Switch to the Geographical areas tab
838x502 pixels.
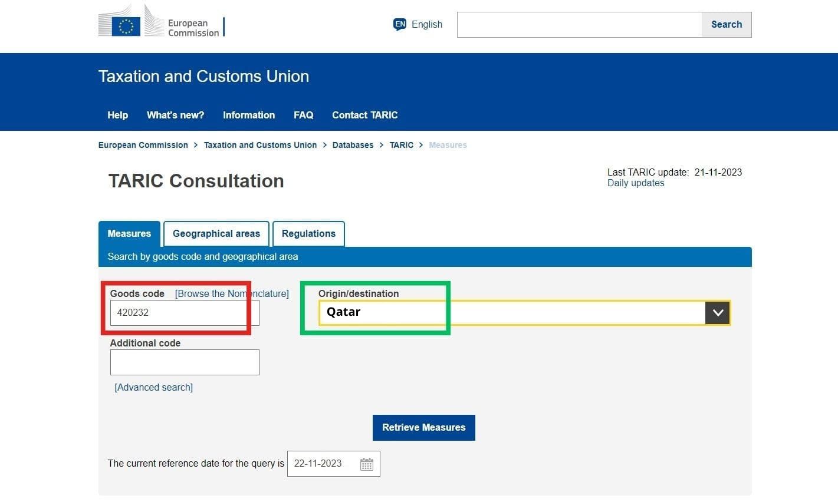coord(216,233)
